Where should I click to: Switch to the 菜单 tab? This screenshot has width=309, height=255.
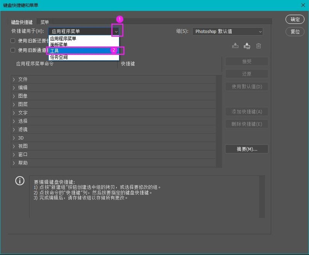45,22
